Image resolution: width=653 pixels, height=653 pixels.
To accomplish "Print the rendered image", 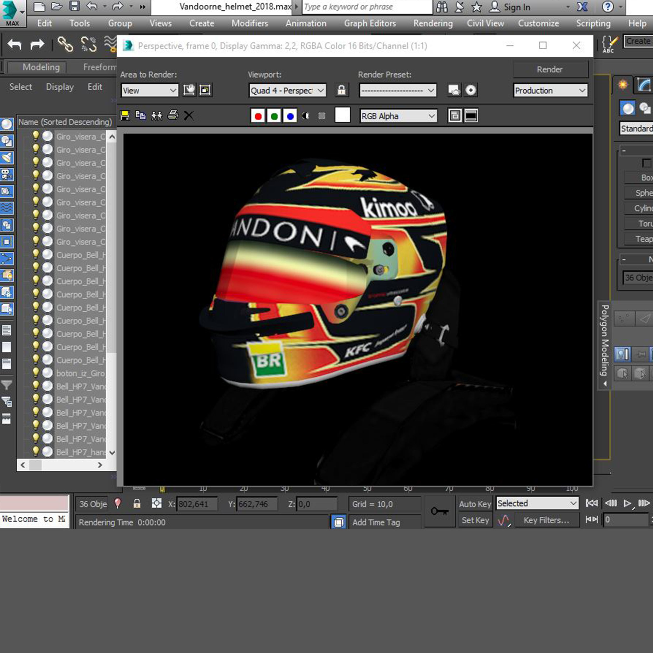I will click(173, 116).
